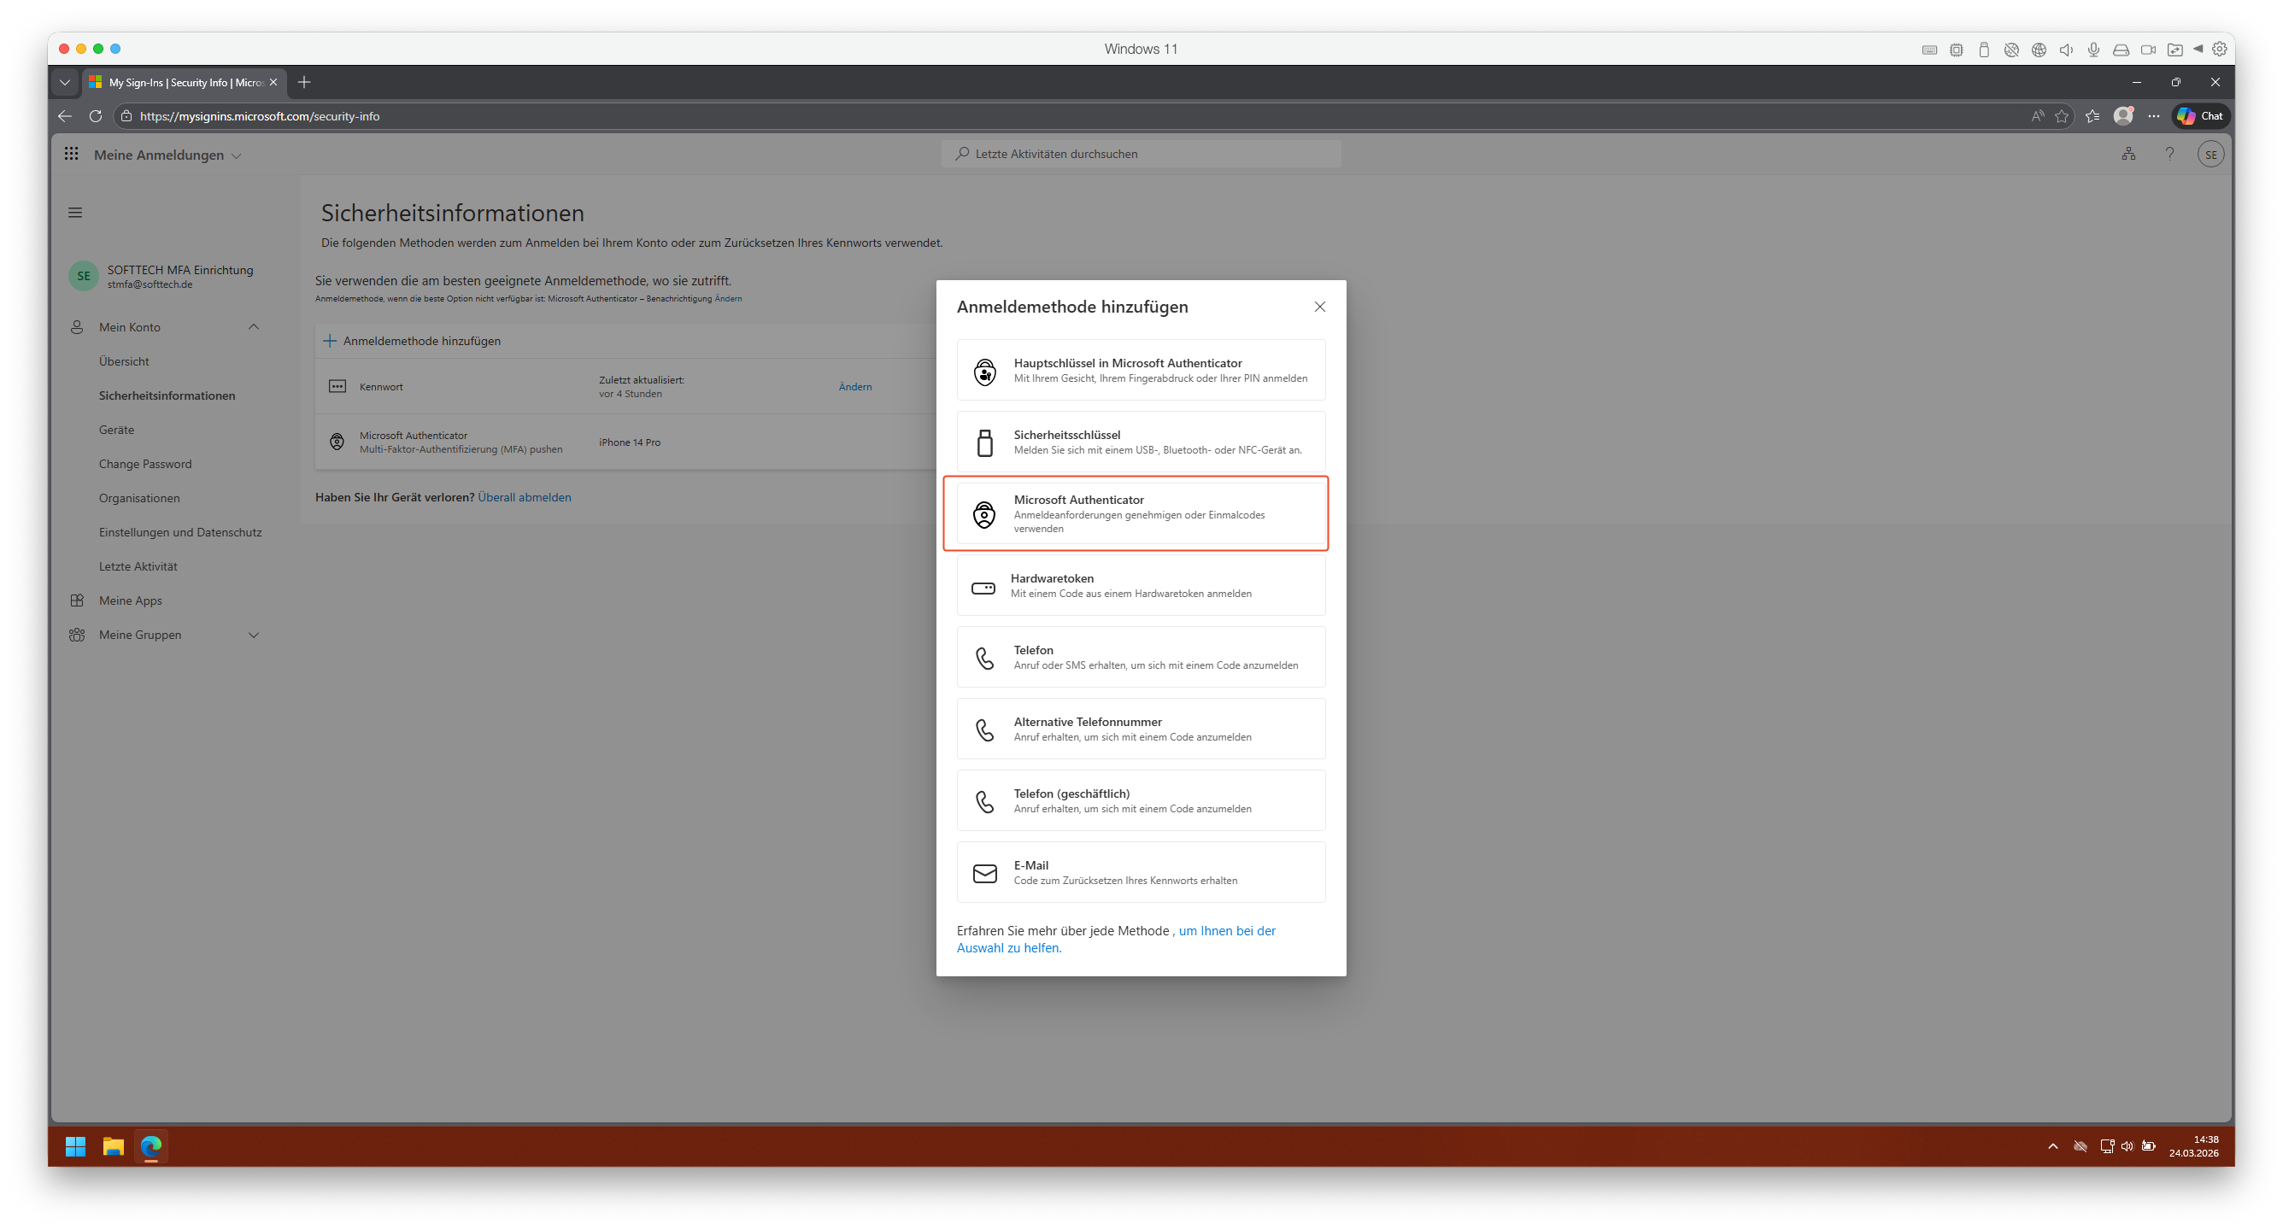The height and width of the screenshot is (1230, 2283).
Task: Click the browser back arrow
Action: [65, 116]
